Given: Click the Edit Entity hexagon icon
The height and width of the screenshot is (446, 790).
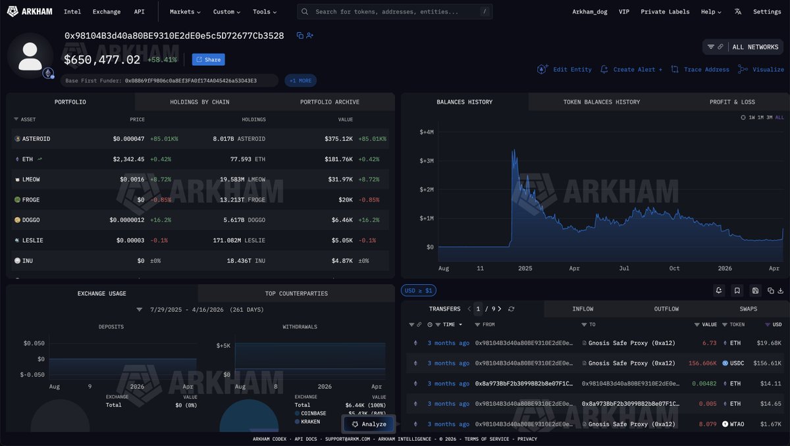Looking at the screenshot, I should (542, 69).
